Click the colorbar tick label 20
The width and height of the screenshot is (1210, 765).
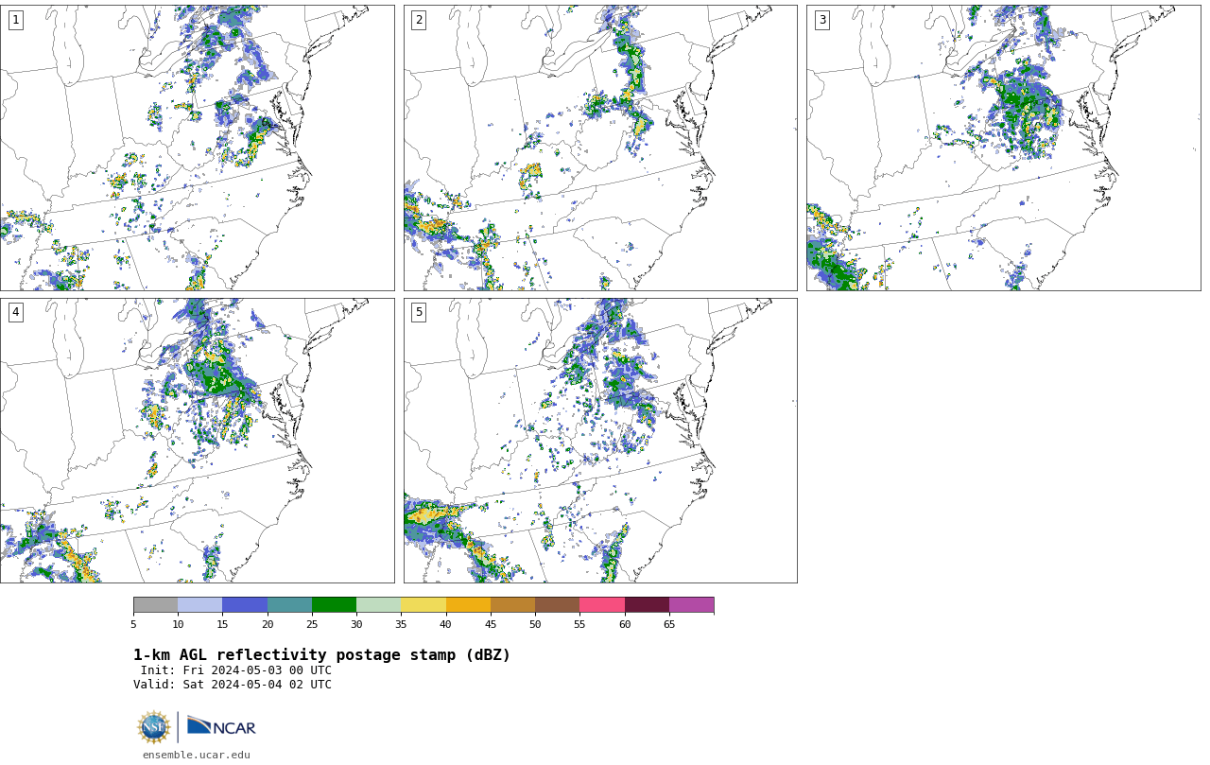tap(268, 624)
